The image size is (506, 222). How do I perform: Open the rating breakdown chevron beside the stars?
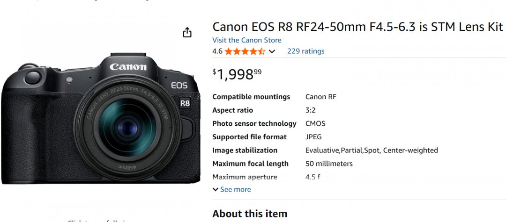pyautogui.click(x=272, y=51)
